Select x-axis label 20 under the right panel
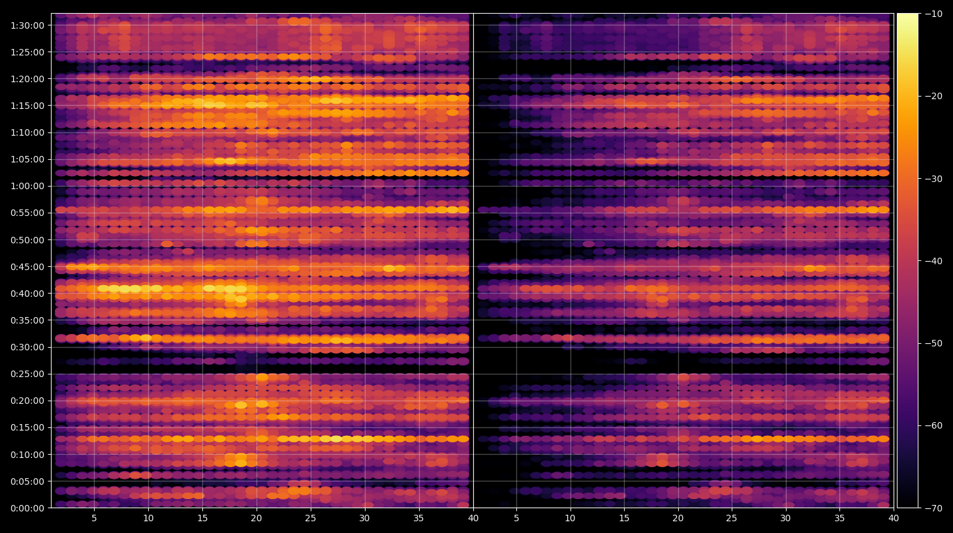Screen dimensions: 953x533 pyautogui.click(x=678, y=519)
